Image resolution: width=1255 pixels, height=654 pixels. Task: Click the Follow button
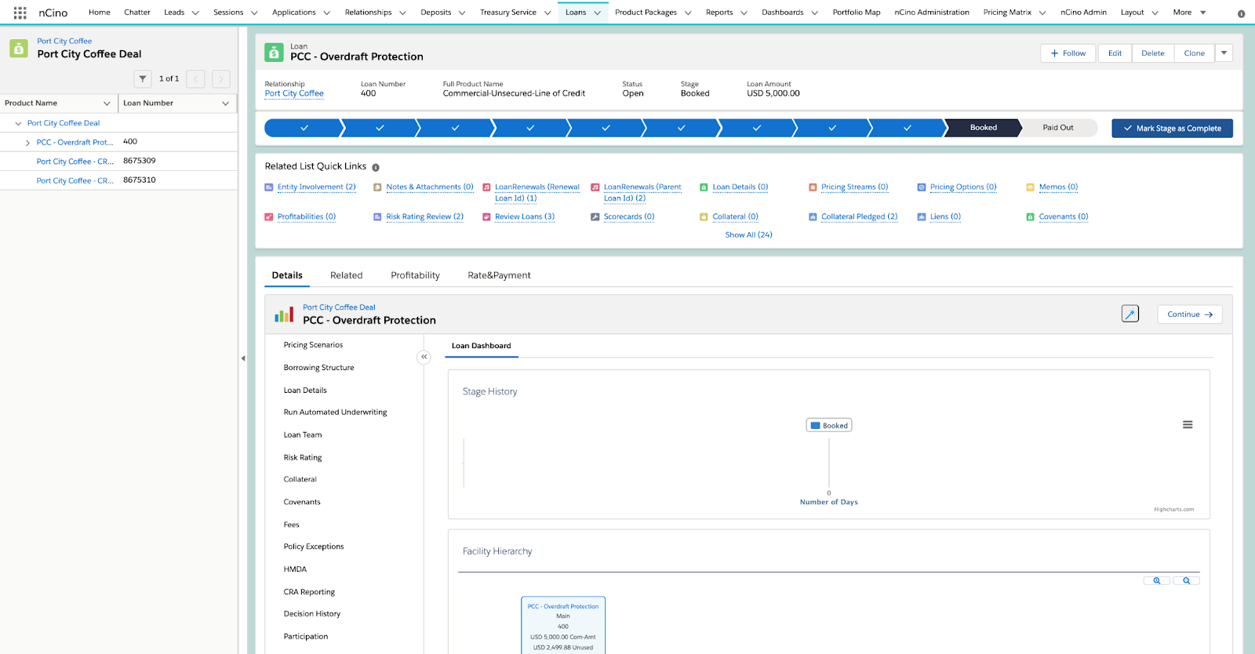(x=1068, y=53)
